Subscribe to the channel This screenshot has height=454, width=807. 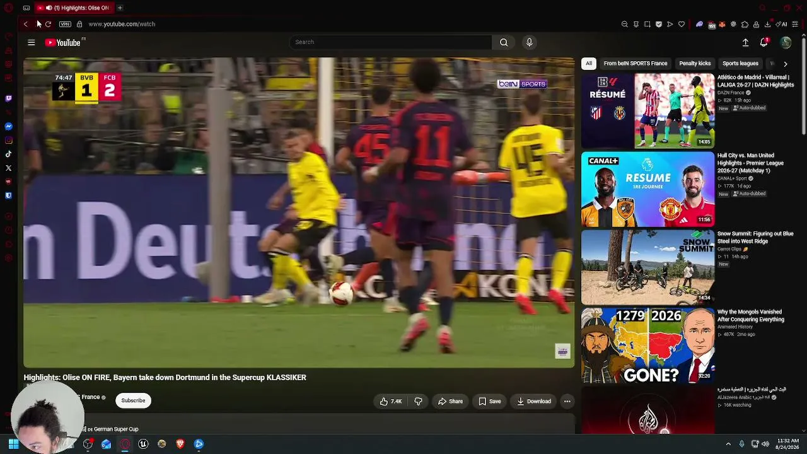click(x=133, y=400)
